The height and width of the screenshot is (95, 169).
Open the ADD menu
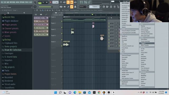(x=8, y=2)
